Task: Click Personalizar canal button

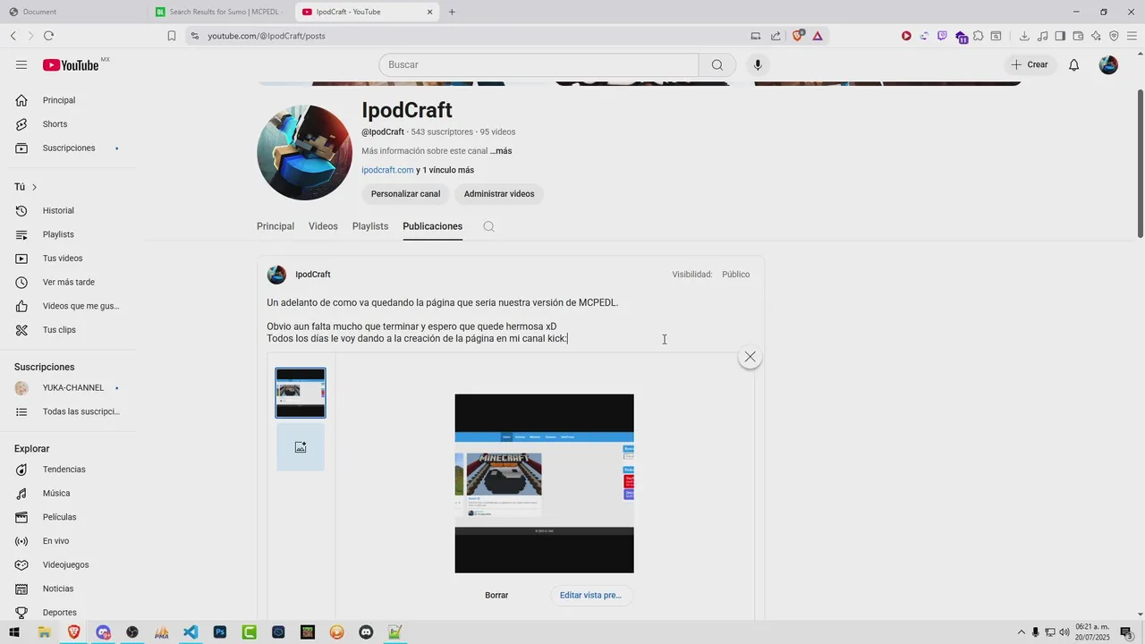Action: pyautogui.click(x=405, y=194)
